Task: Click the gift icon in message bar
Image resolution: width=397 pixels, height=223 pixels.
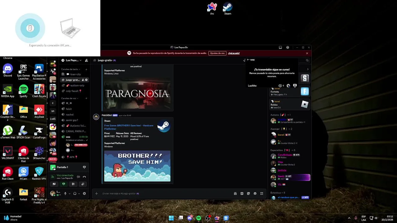Action: (x=235, y=194)
